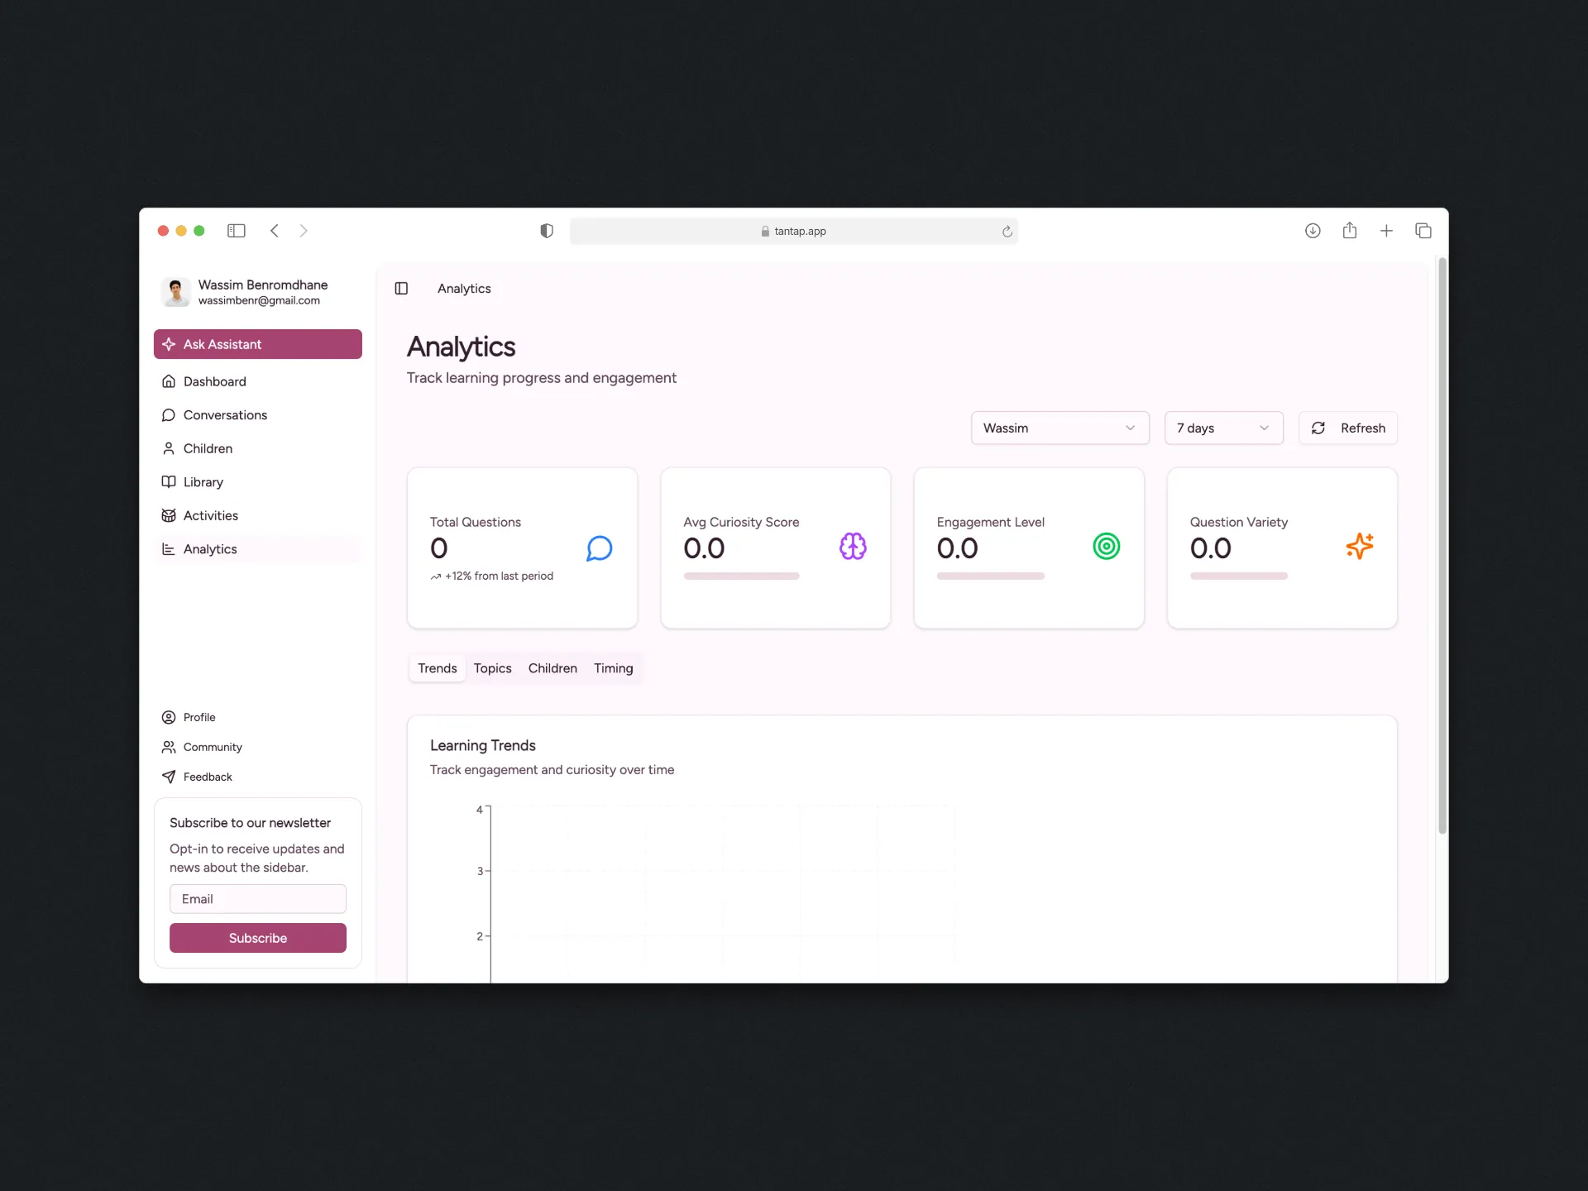Image resolution: width=1588 pixels, height=1191 pixels.
Task: Click the Refresh button
Action: point(1348,428)
